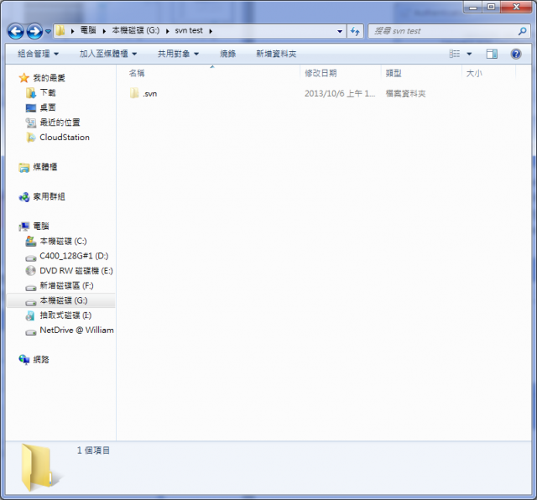Sort by the 名稱 column header
Image resolution: width=537 pixels, height=500 pixels.
137,73
